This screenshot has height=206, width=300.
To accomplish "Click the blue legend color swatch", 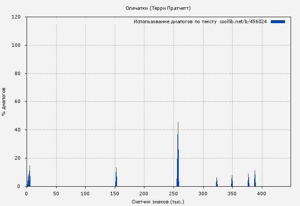I will coord(278,21).
